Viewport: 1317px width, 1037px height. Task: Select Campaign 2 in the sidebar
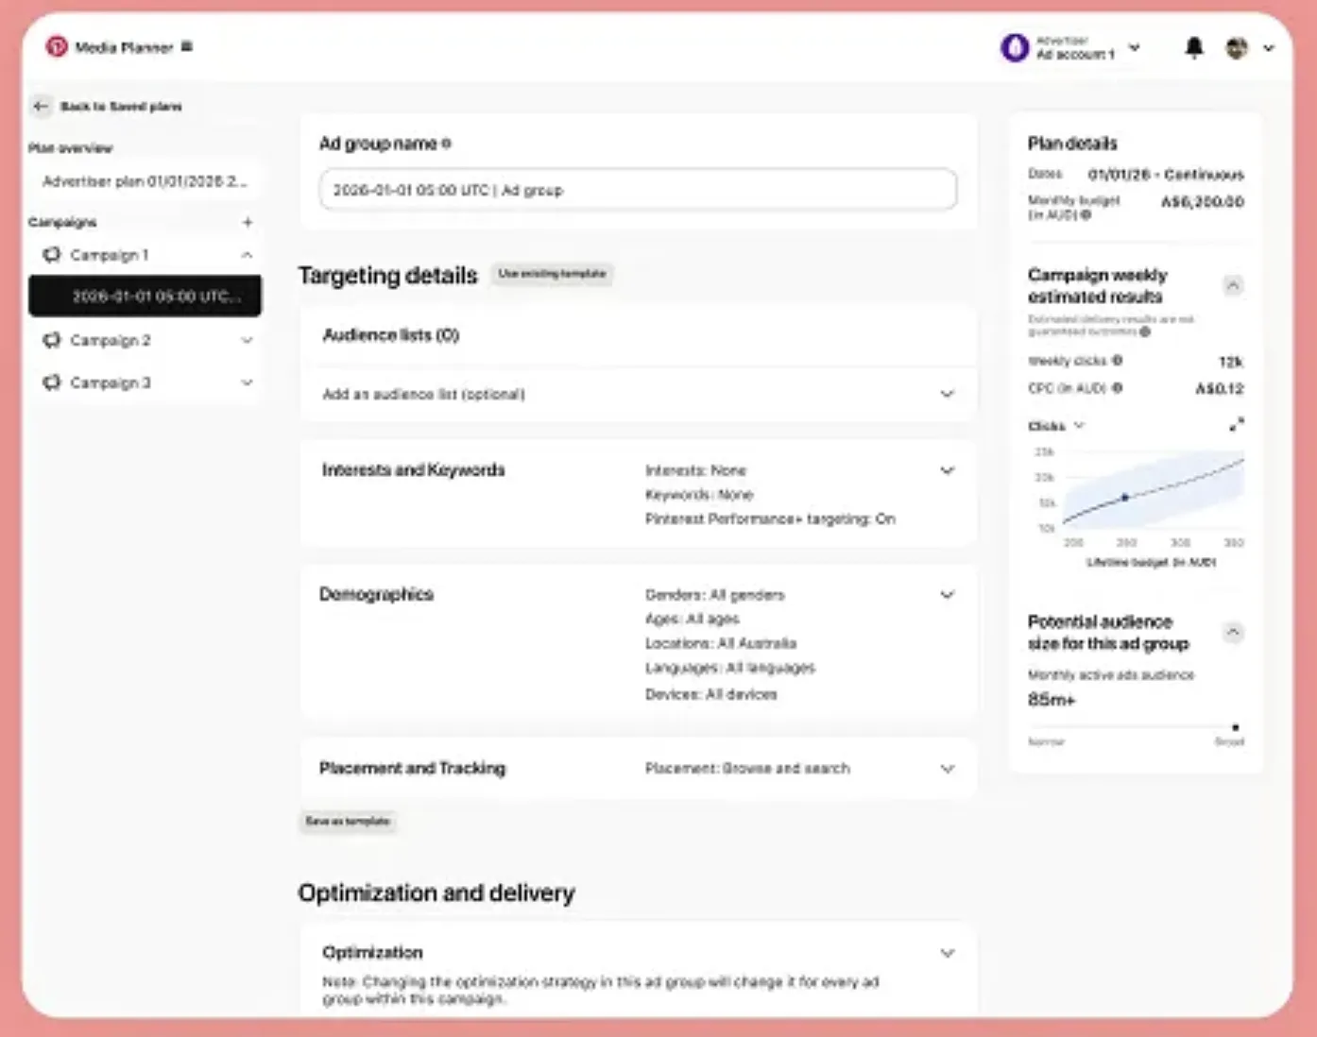tap(111, 340)
